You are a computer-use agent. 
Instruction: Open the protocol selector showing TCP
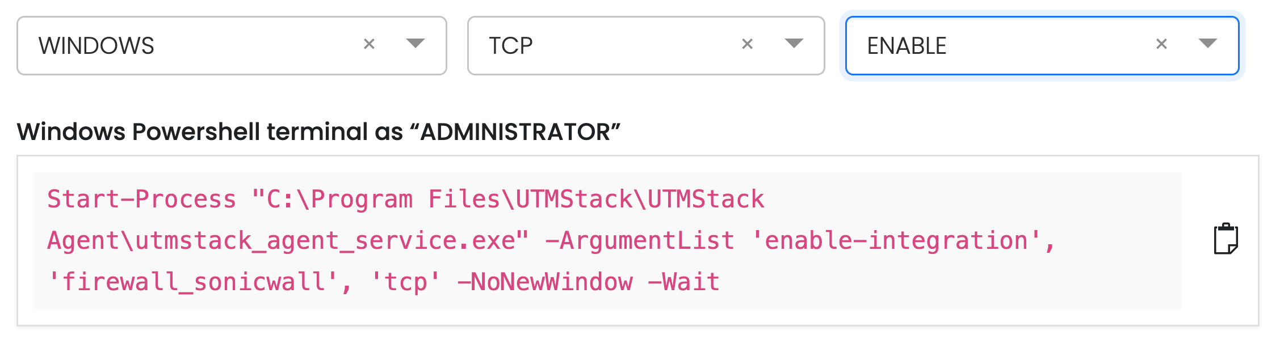point(646,45)
